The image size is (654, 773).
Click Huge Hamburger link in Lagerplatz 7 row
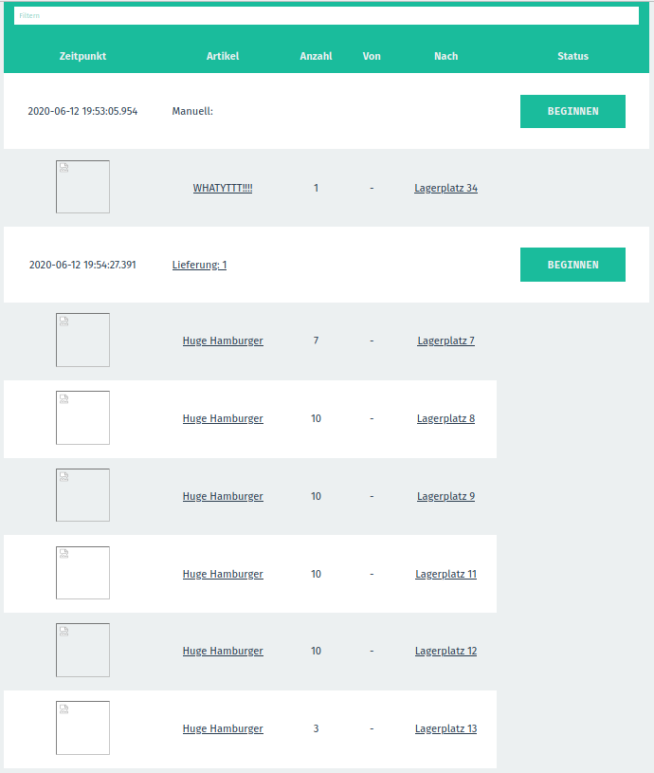click(x=223, y=340)
